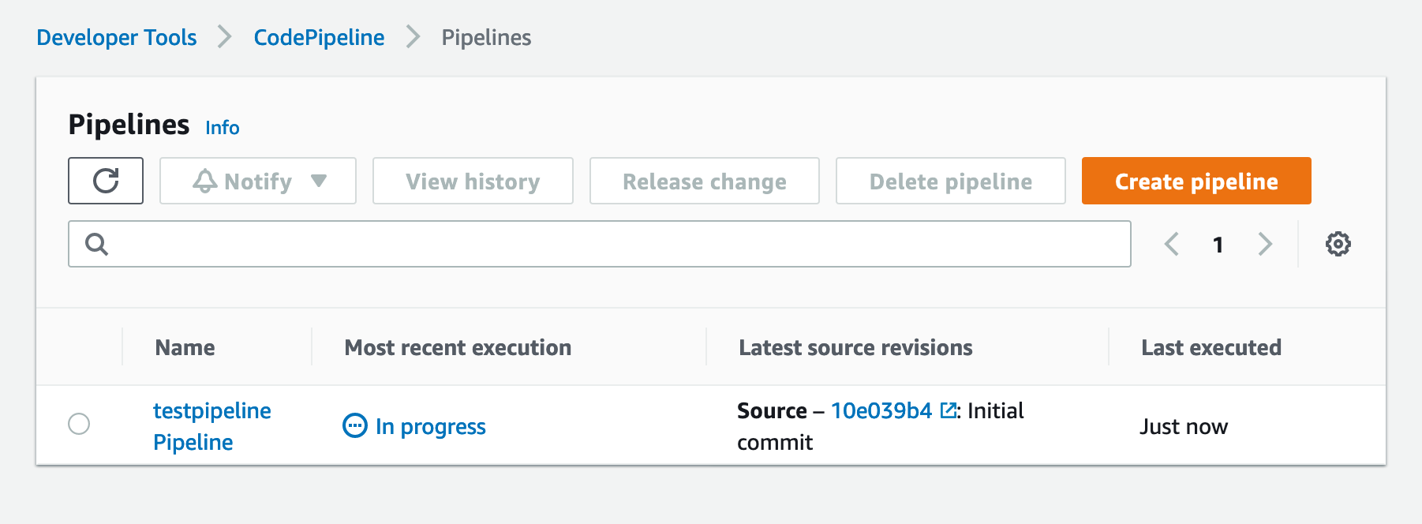Open the testpipelinePipeline link
This screenshot has width=1422, height=524.
(x=211, y=426)
